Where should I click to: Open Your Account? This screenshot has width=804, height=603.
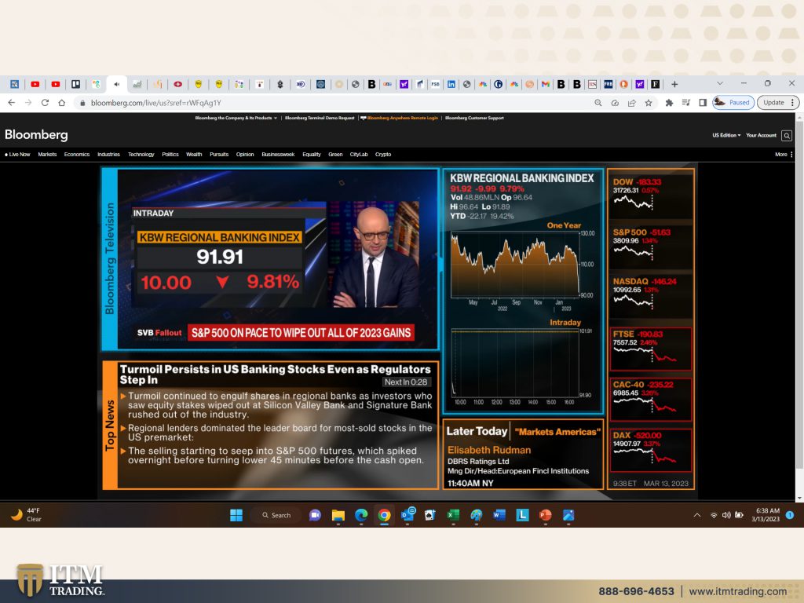click(x=761, y=135)
